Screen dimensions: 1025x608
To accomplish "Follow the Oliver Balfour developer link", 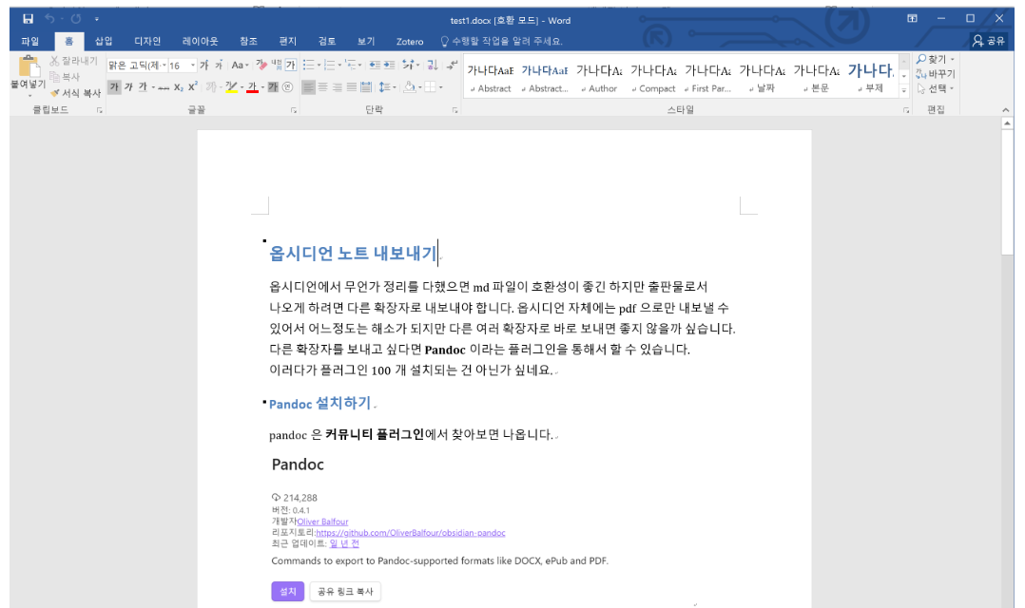I will (x=322, y=522).
